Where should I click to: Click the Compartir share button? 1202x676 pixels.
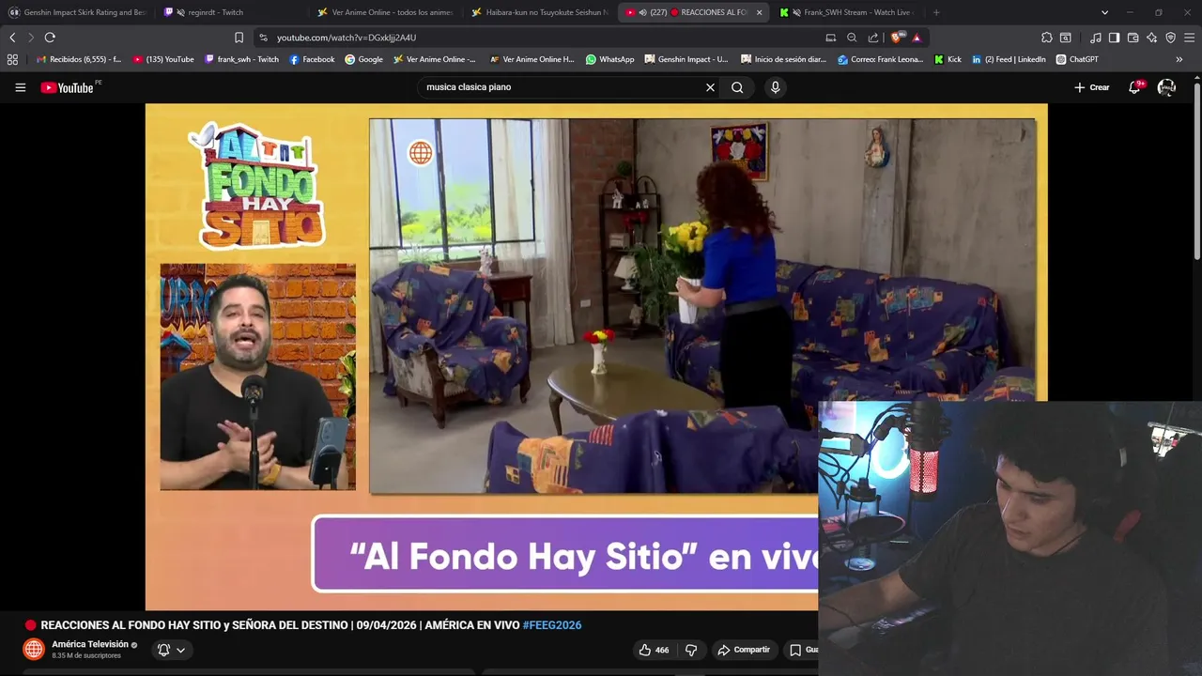point(744,650)
